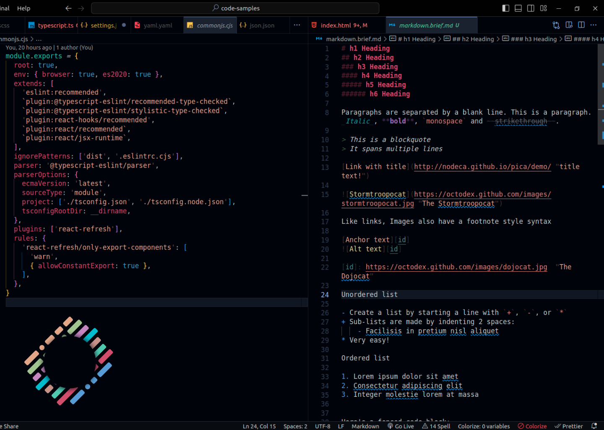
Task: Click line number 13 in markdown gutter
Action: (325, 167)
